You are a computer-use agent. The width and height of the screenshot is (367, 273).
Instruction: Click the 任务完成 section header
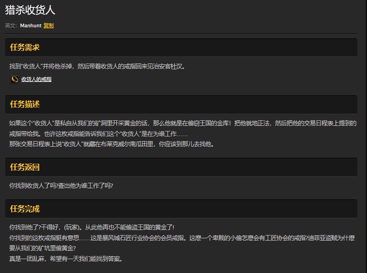[x=25, y=209]
